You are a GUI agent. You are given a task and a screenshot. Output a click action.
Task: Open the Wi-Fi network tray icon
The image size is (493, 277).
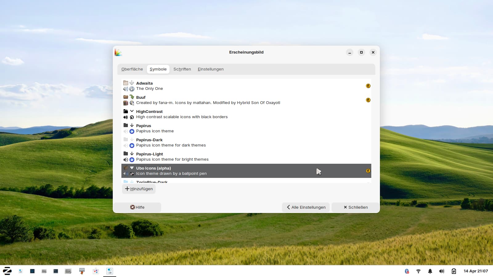click(x=418, y=271)
